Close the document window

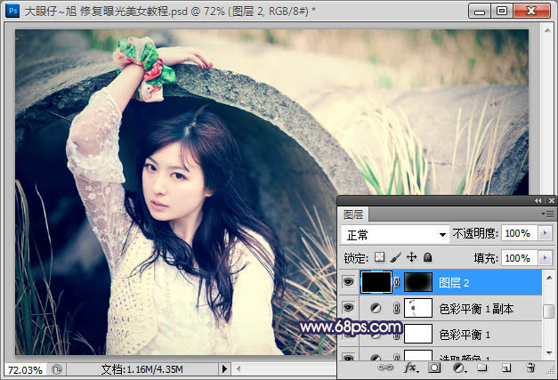pyautogui.click(x=531, y=11)
